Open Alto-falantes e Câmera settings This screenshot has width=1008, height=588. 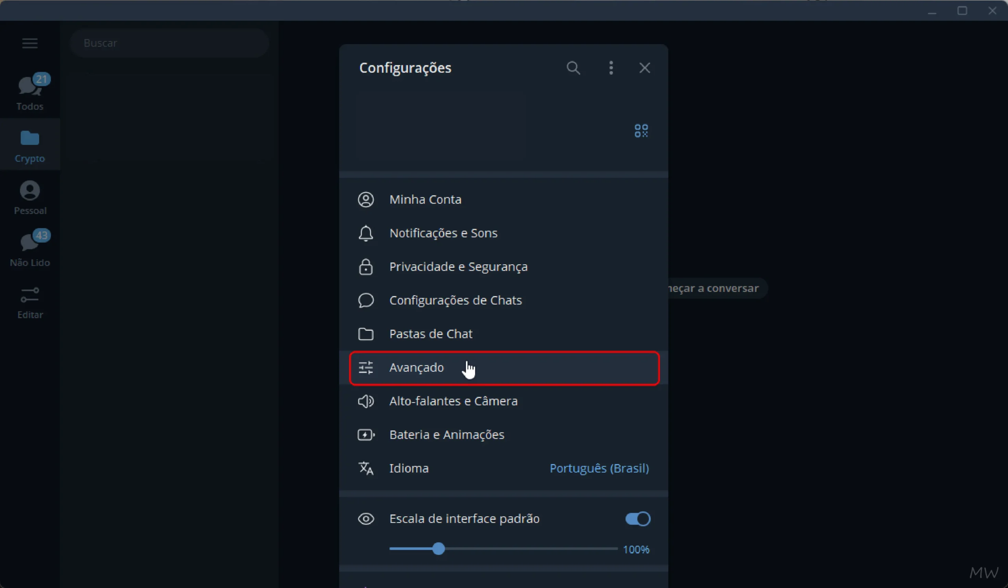pos(504,401)
